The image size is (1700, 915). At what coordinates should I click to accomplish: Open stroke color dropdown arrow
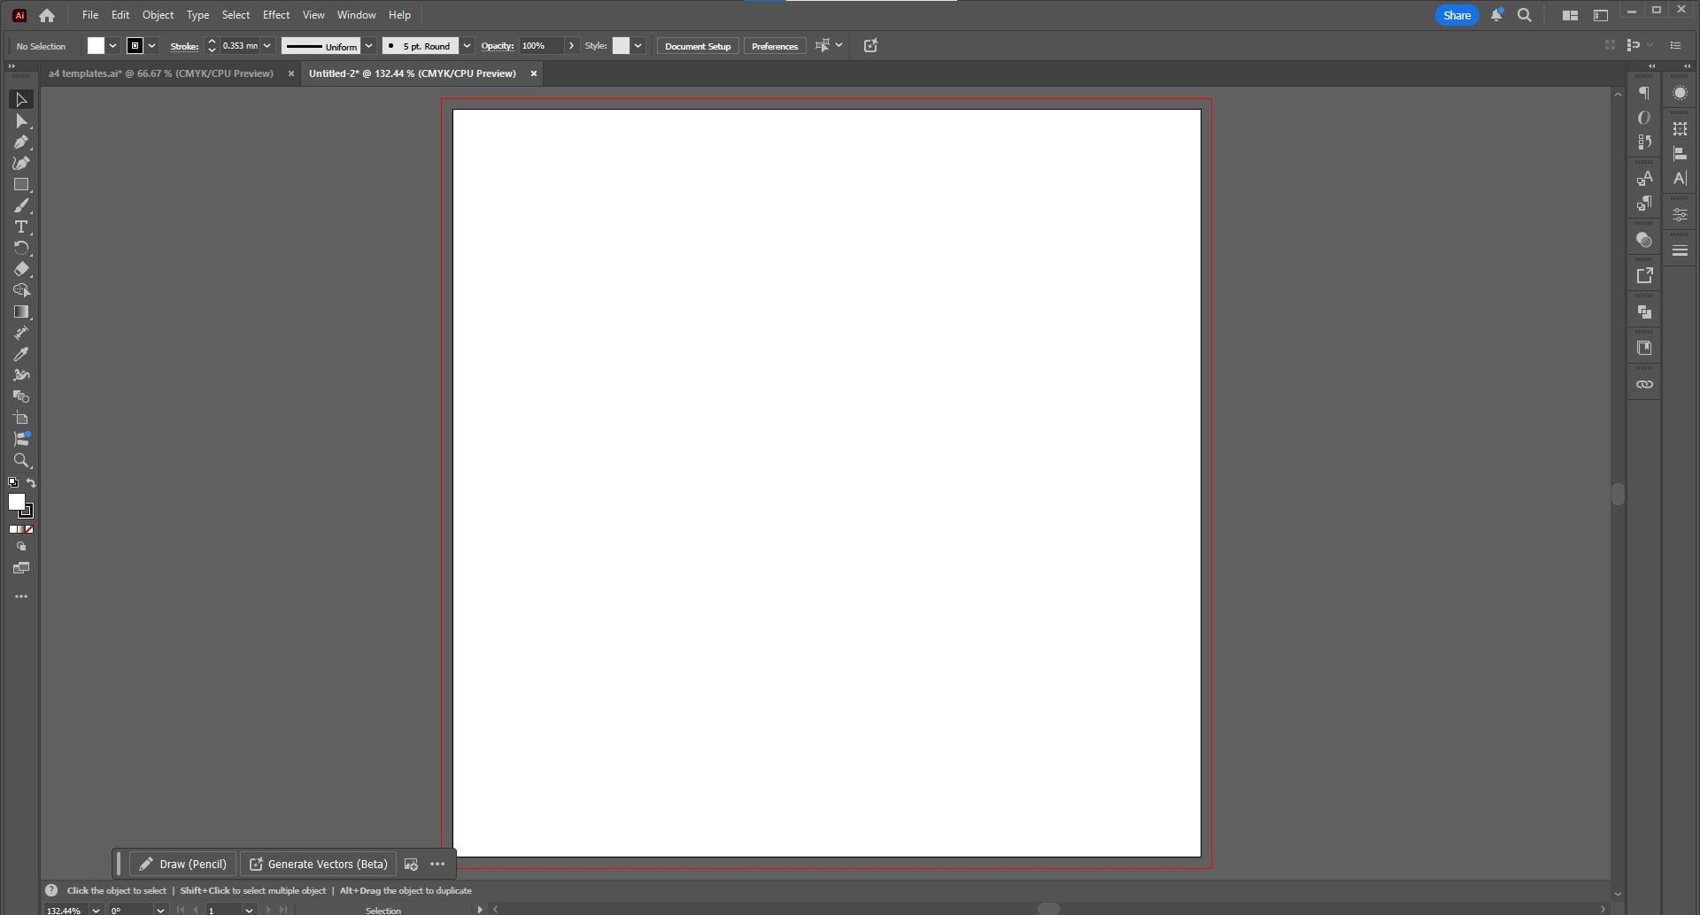(x=151, y=46)
